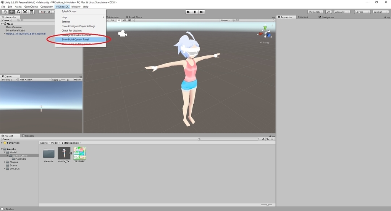Viewport: 391px width, 211px height.
Task: Open the Window menu
Action: (x=76, y=7)
